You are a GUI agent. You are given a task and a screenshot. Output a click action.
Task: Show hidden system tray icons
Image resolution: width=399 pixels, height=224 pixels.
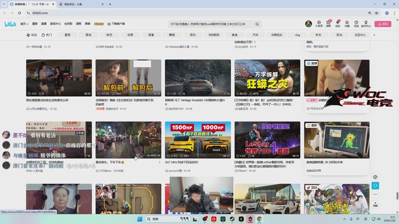click(x=344, y=219)
